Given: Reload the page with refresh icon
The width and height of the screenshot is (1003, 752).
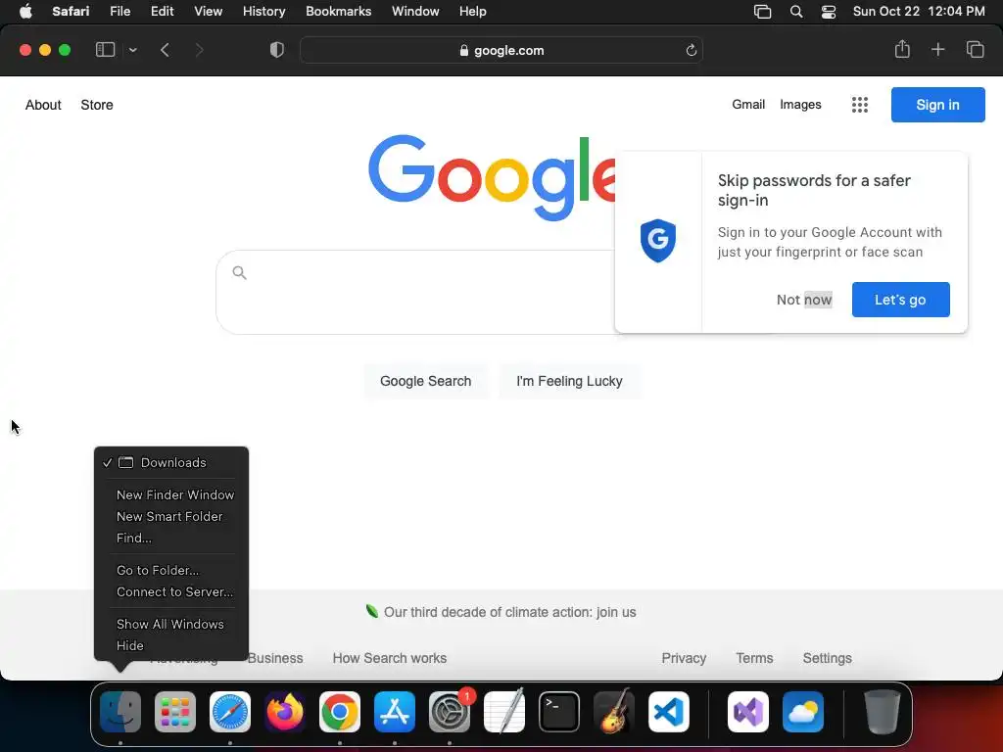Looking at the screenshot, I should tap(691, 51).
